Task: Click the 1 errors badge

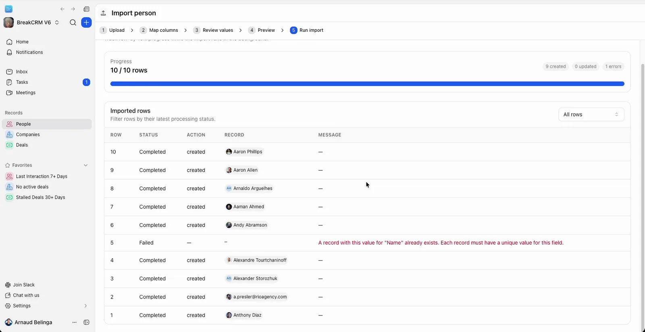Action: (613, 66)
